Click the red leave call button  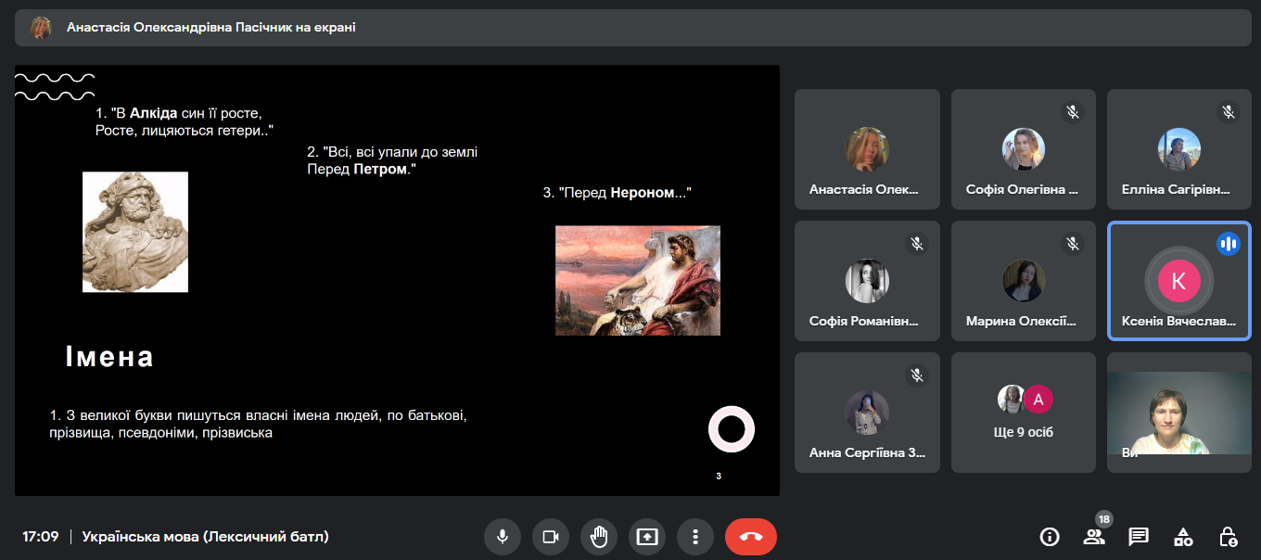[750, 536]
